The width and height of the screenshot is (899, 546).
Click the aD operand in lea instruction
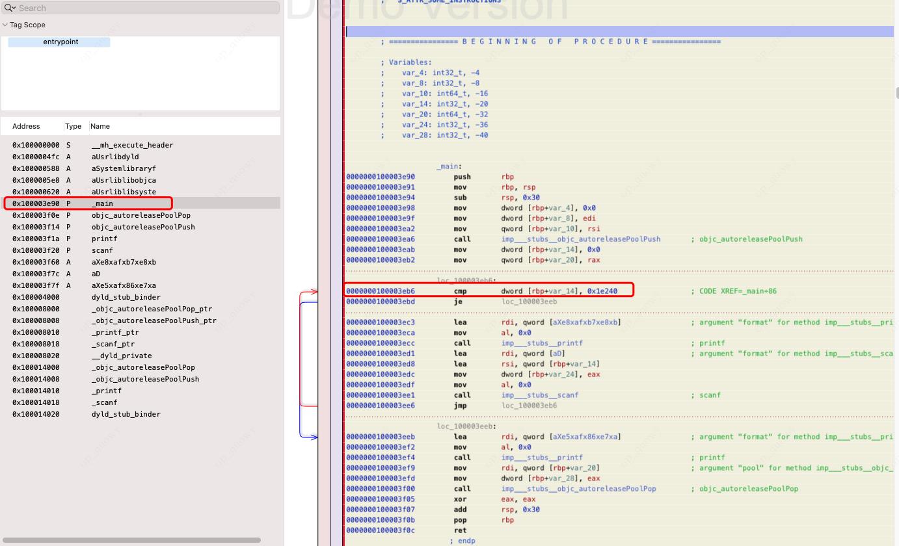557,354
